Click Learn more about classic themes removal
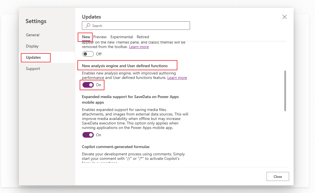 tap(139, 47)
